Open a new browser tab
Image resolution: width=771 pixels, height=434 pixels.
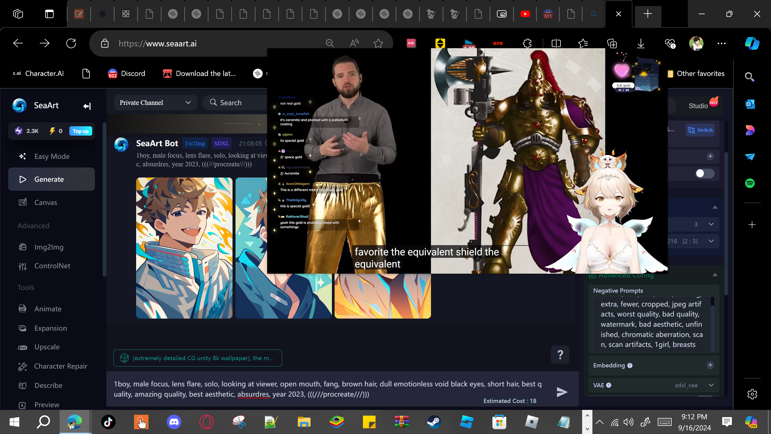point(648,14)
